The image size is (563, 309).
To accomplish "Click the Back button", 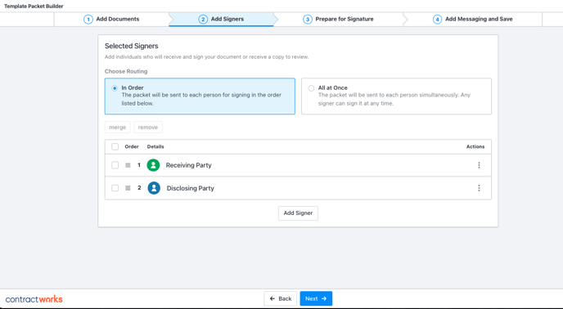I will click(280, 298).
